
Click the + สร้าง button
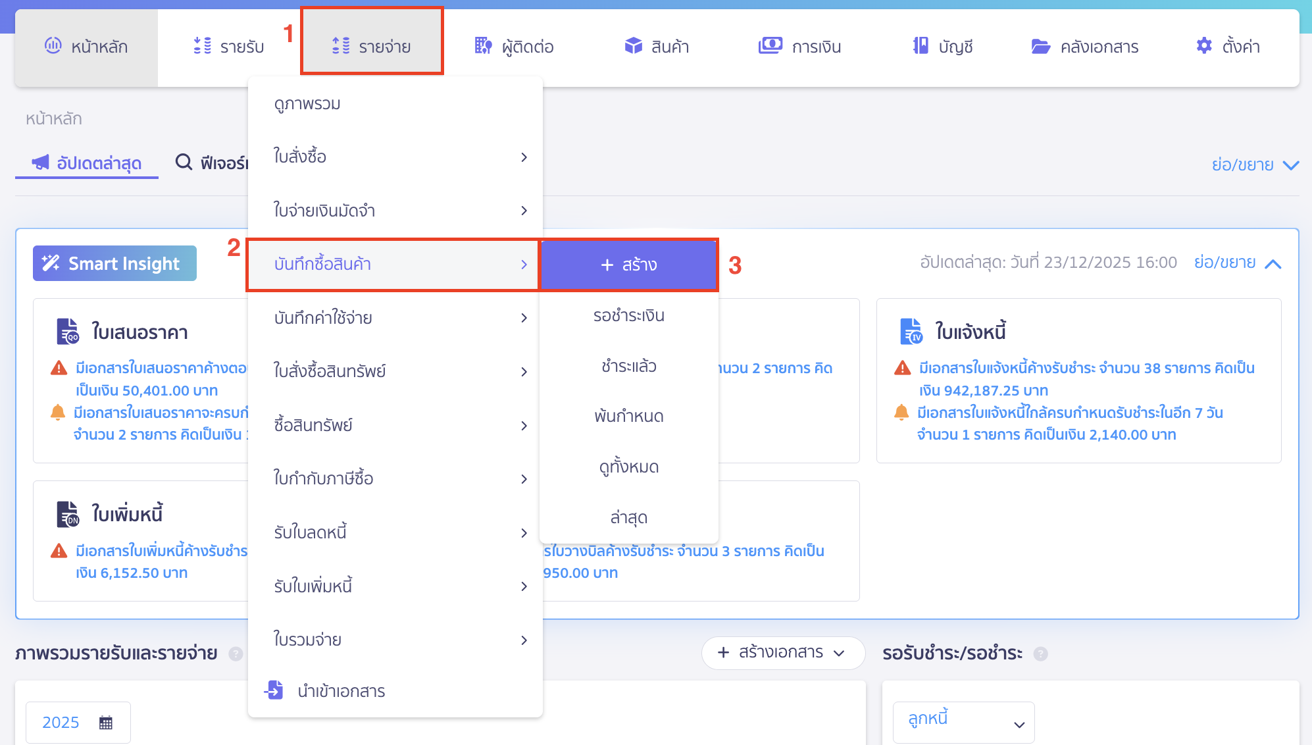click(628, 265)
